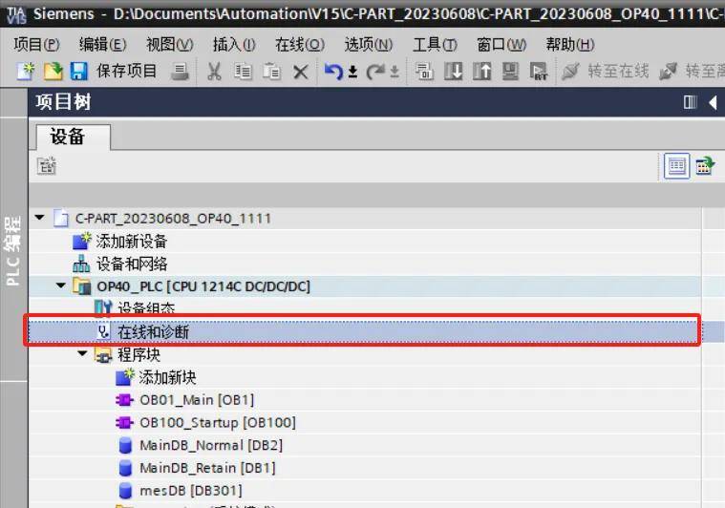
Task: Open the 选项(N) menu
Action: pyautogui.click(x=369, y=44)
